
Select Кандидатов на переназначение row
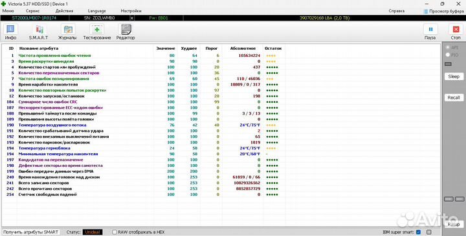tap(143, 160)
